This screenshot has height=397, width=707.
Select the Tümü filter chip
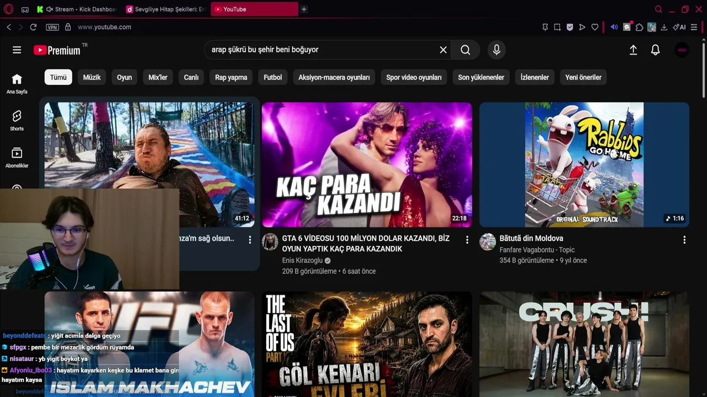[x=59, y=77]
